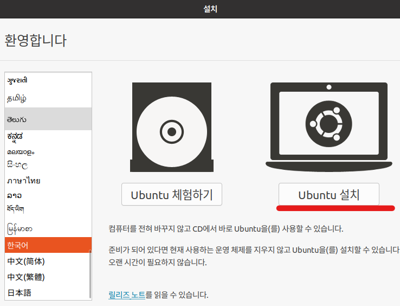Click the CD disc icon above Ubuntu 체험하기
The image size is (400, 306).
tap(172, 127)
